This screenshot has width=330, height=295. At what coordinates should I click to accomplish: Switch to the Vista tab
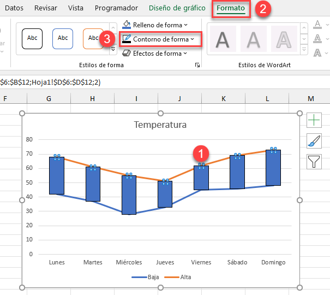point(76,8)
